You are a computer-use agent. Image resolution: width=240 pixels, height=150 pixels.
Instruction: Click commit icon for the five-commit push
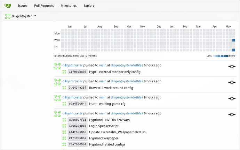[x=232, y=114]
